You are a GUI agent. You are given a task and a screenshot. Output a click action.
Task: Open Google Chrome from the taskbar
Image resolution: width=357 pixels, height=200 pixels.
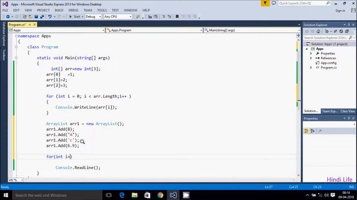(160, 195)
